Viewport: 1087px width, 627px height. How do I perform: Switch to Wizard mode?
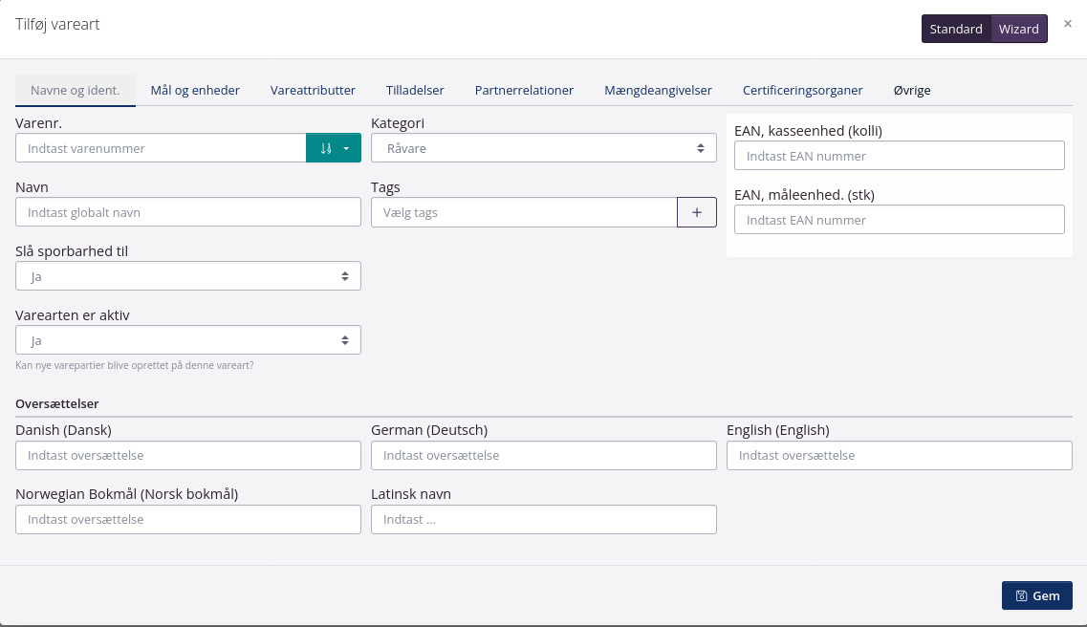(1018, 29)
